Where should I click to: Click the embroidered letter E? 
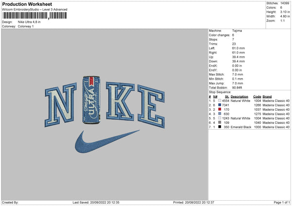click(151, 107)
